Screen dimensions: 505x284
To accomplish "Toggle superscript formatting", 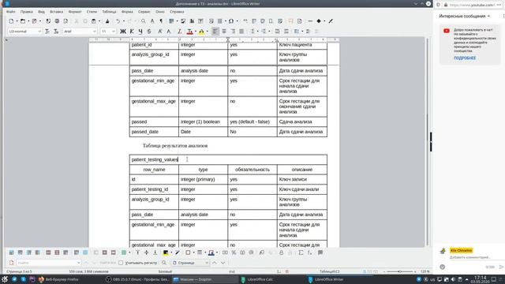I will pyautogui.click(x=159, y=32).
